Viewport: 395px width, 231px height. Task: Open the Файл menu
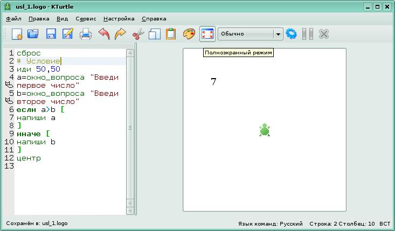(x=13, y=18)
